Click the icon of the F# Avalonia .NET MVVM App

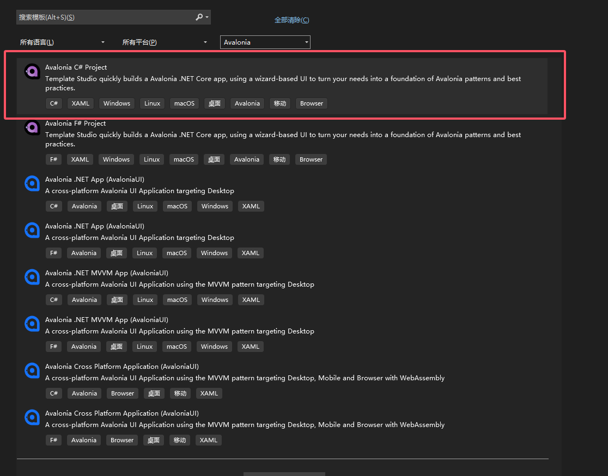pos(32,324)
